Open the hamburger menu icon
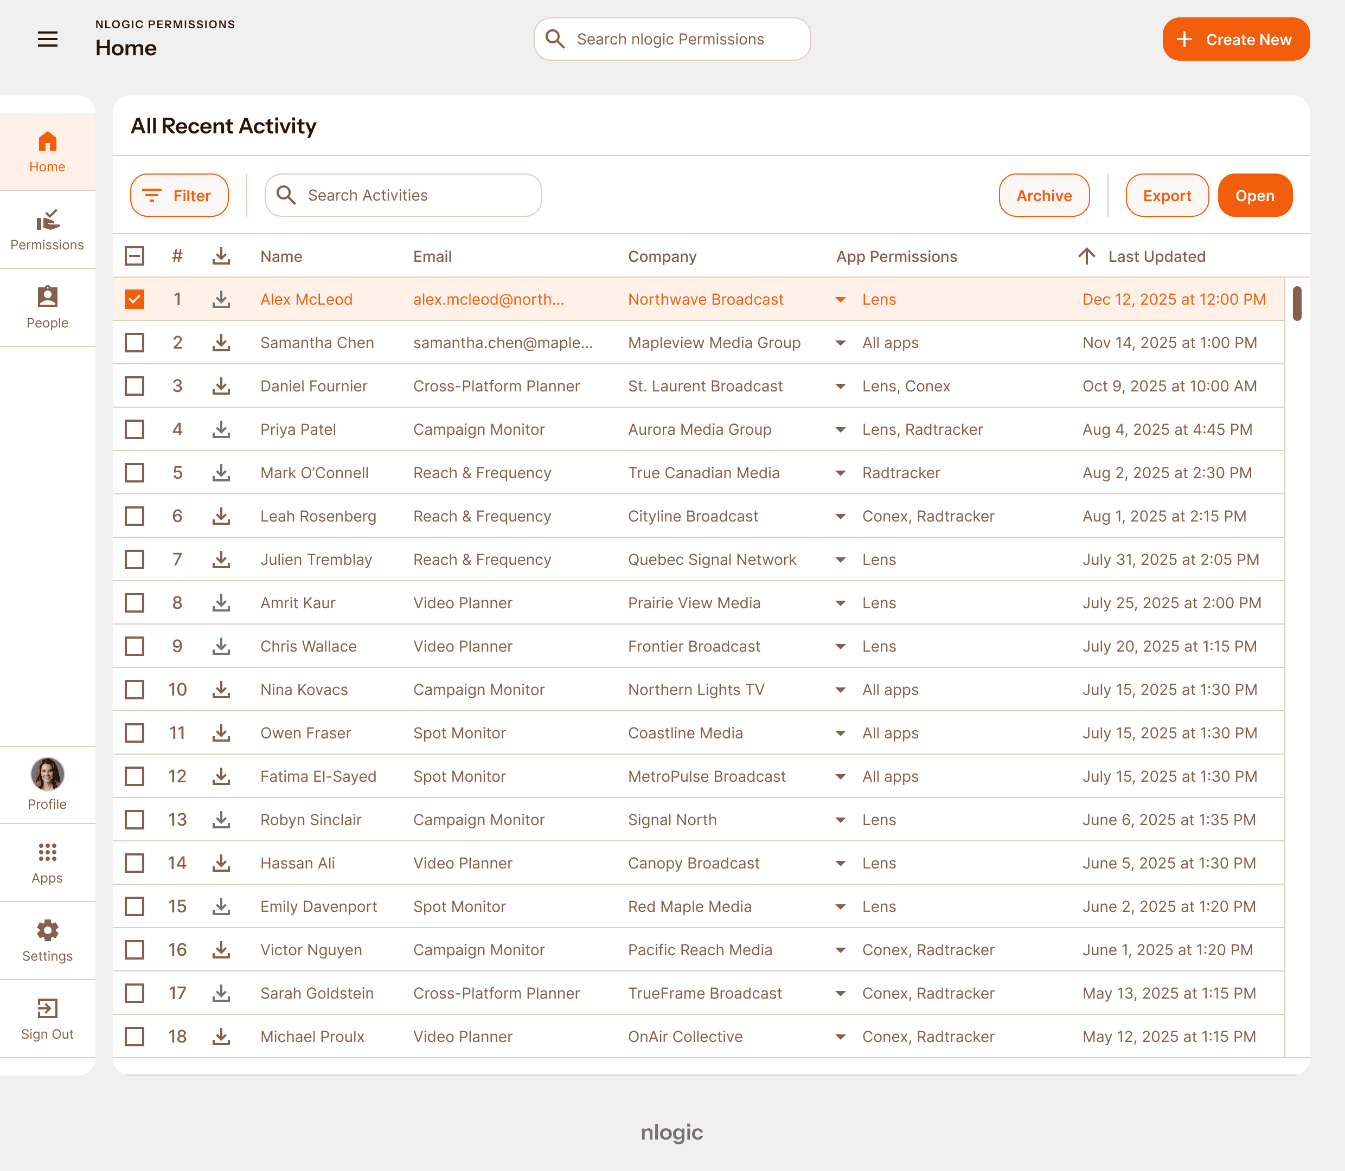Screen dimensions: 1345x1171 click(47, 39)
